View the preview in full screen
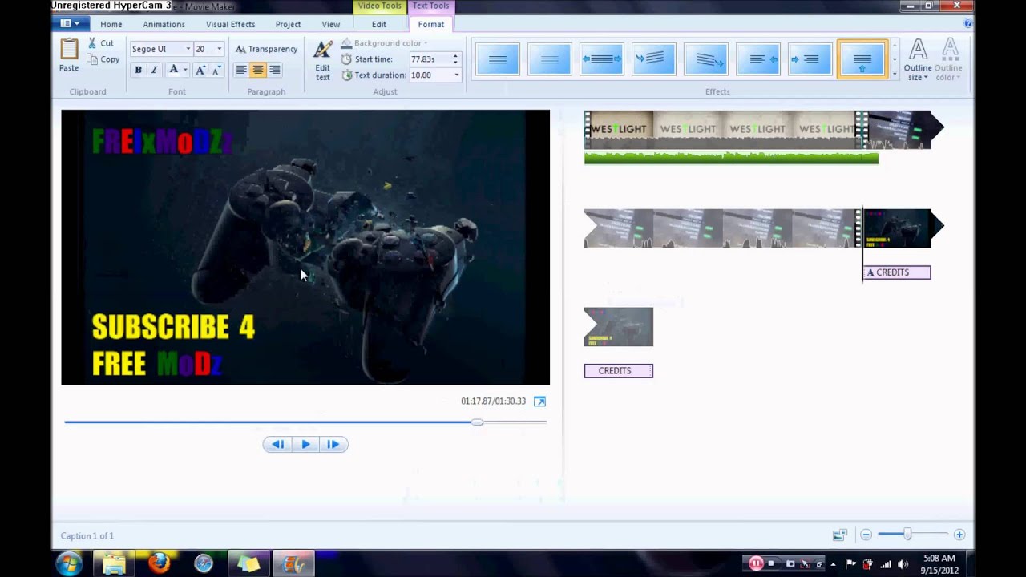The image size is (1026, 577). [x=539, y=401]
